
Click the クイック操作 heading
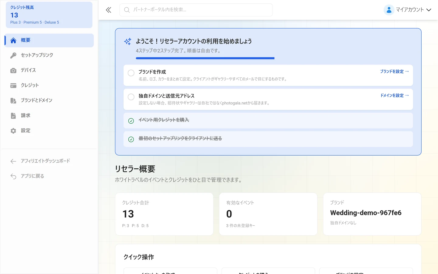(x=139, y=257)
